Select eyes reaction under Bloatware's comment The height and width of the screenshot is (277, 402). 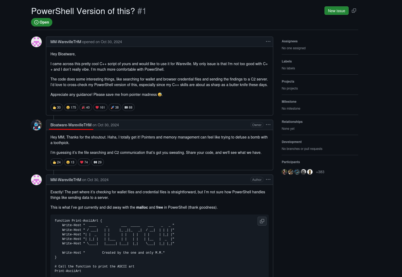(x=97, y=162)
